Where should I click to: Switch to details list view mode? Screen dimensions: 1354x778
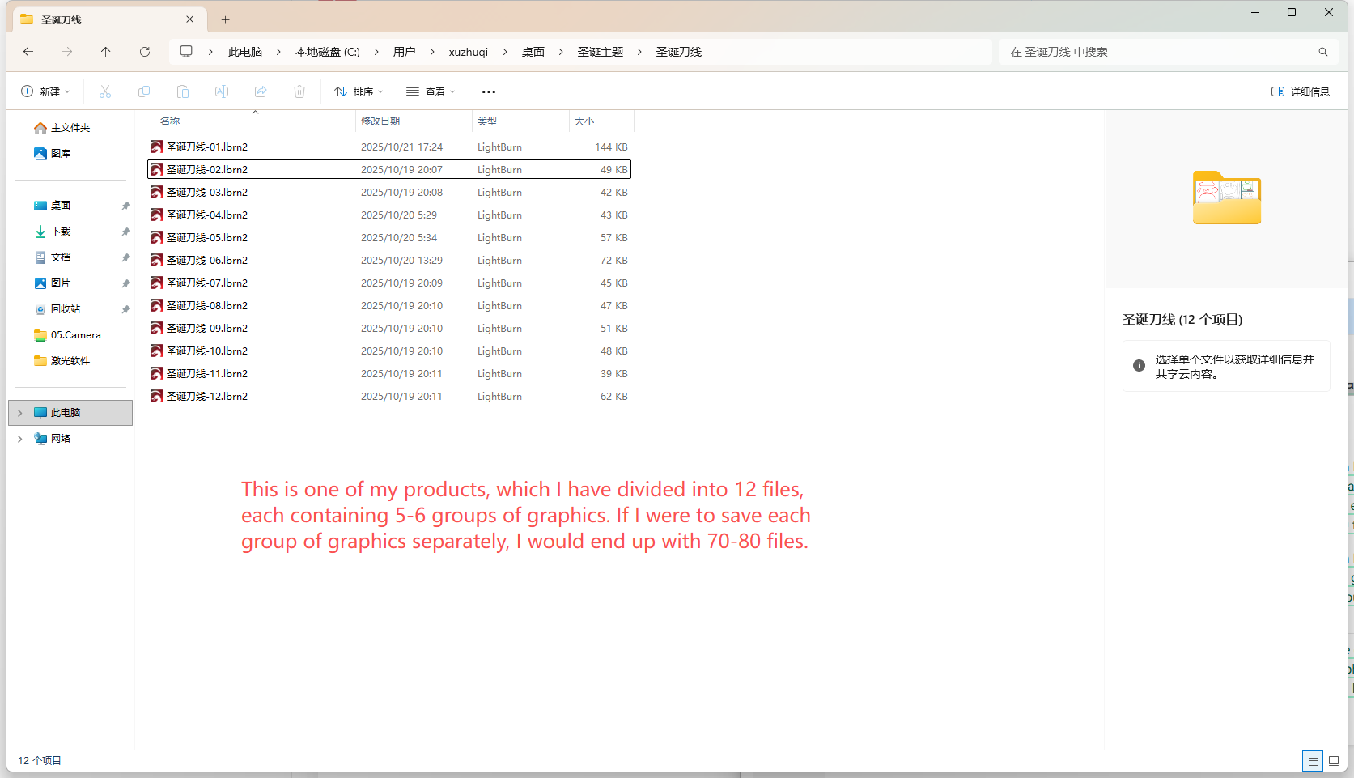(x=1313, y=761)
